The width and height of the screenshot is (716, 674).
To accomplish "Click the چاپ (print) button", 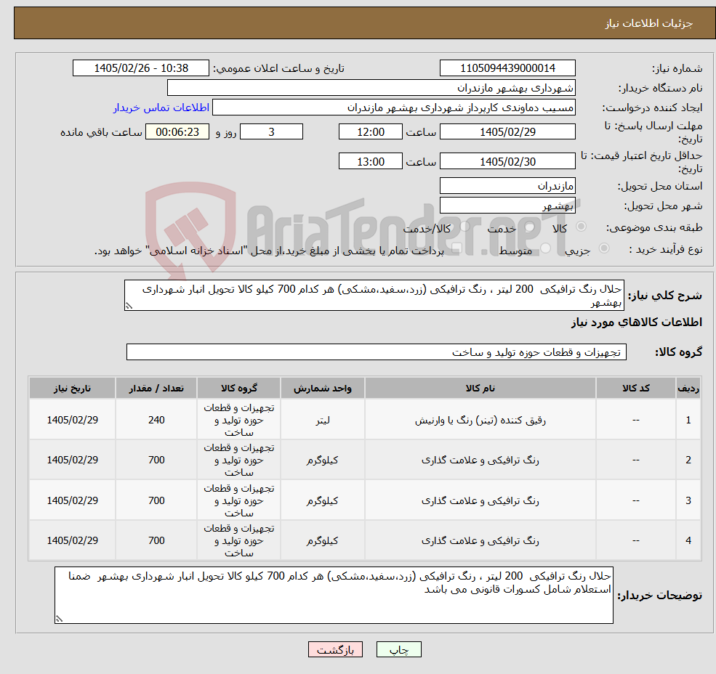I will [398, 649].
